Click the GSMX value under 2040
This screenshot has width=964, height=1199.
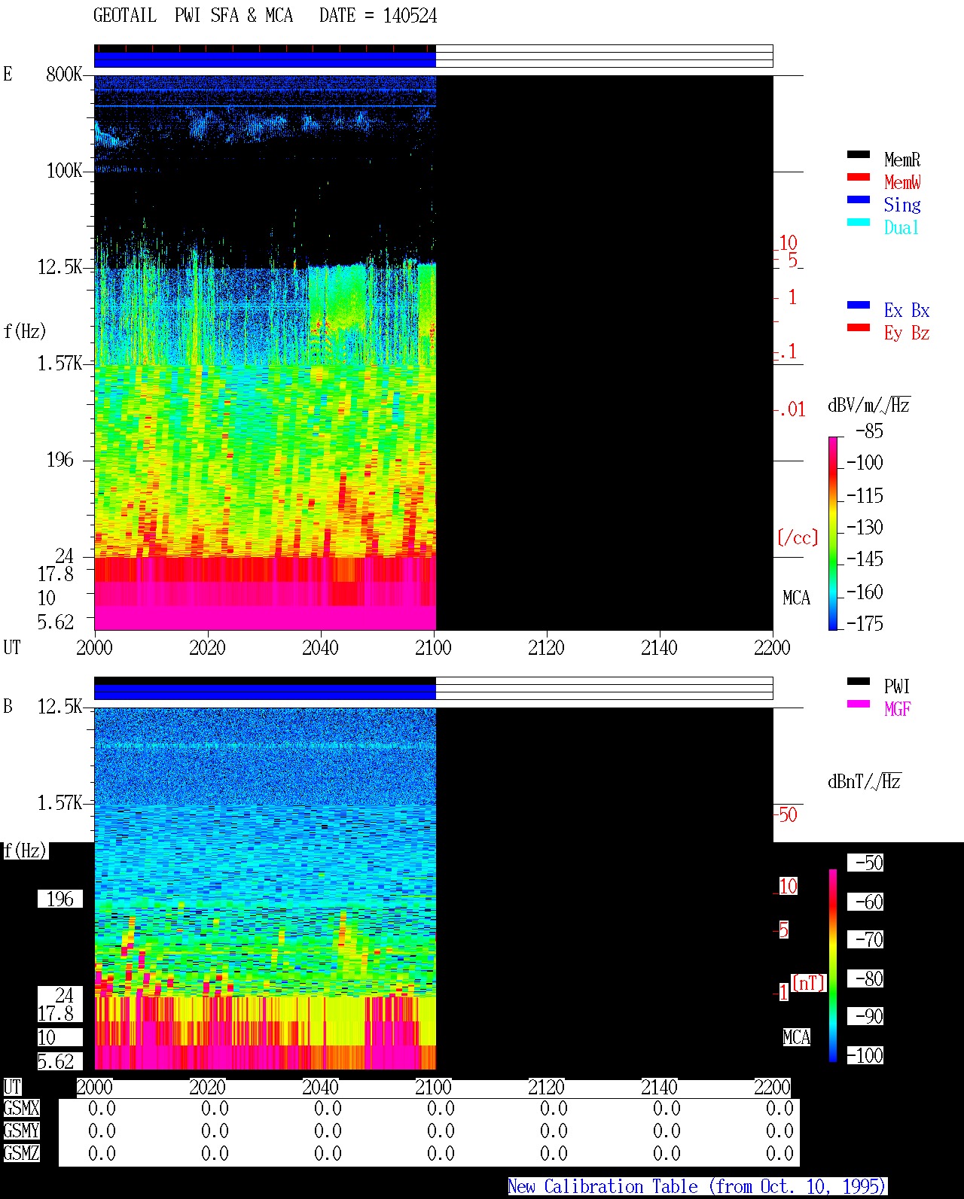[x=328, y=1108]
